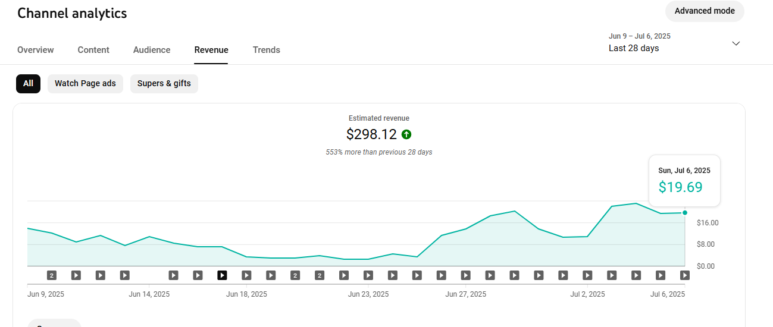Click the green up-arrow beside $298.12
Screen dimensions: 773x327
tap(406, 134)
